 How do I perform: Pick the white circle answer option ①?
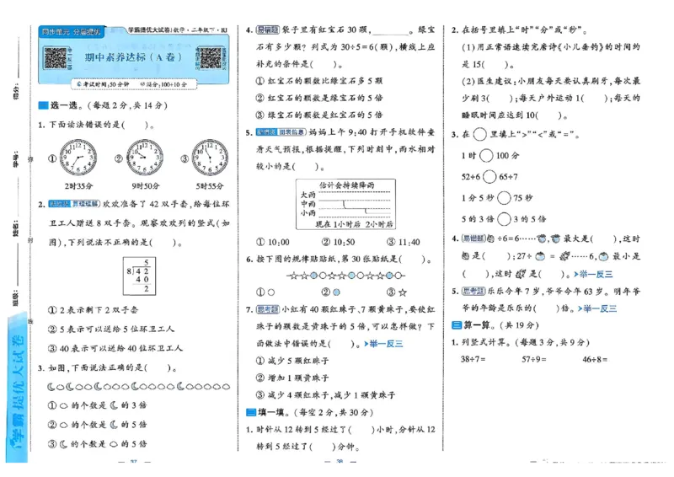coord(265,292)
